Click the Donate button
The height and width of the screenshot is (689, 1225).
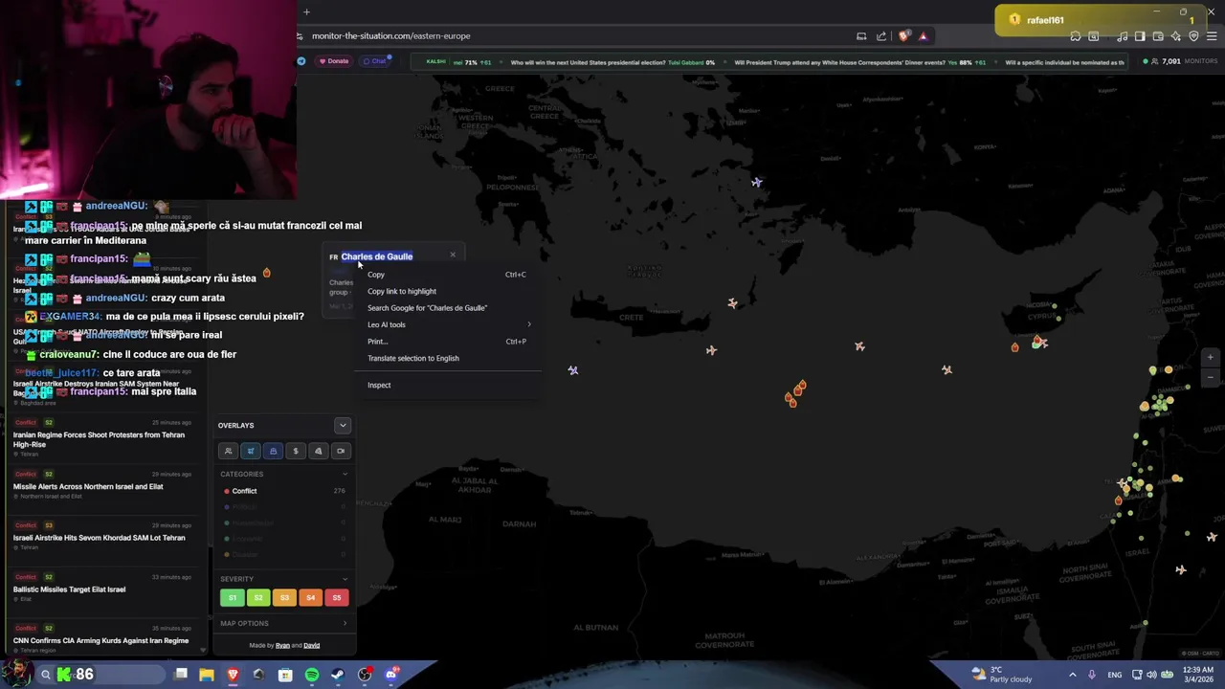click(334, 61)
